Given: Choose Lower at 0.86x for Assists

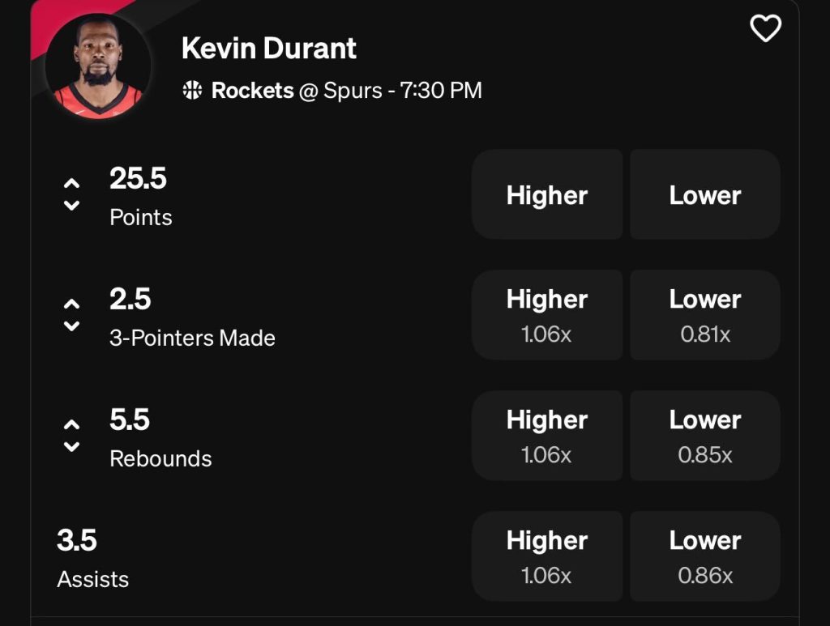Looking at the screenshot, I should tap(704, 556).
